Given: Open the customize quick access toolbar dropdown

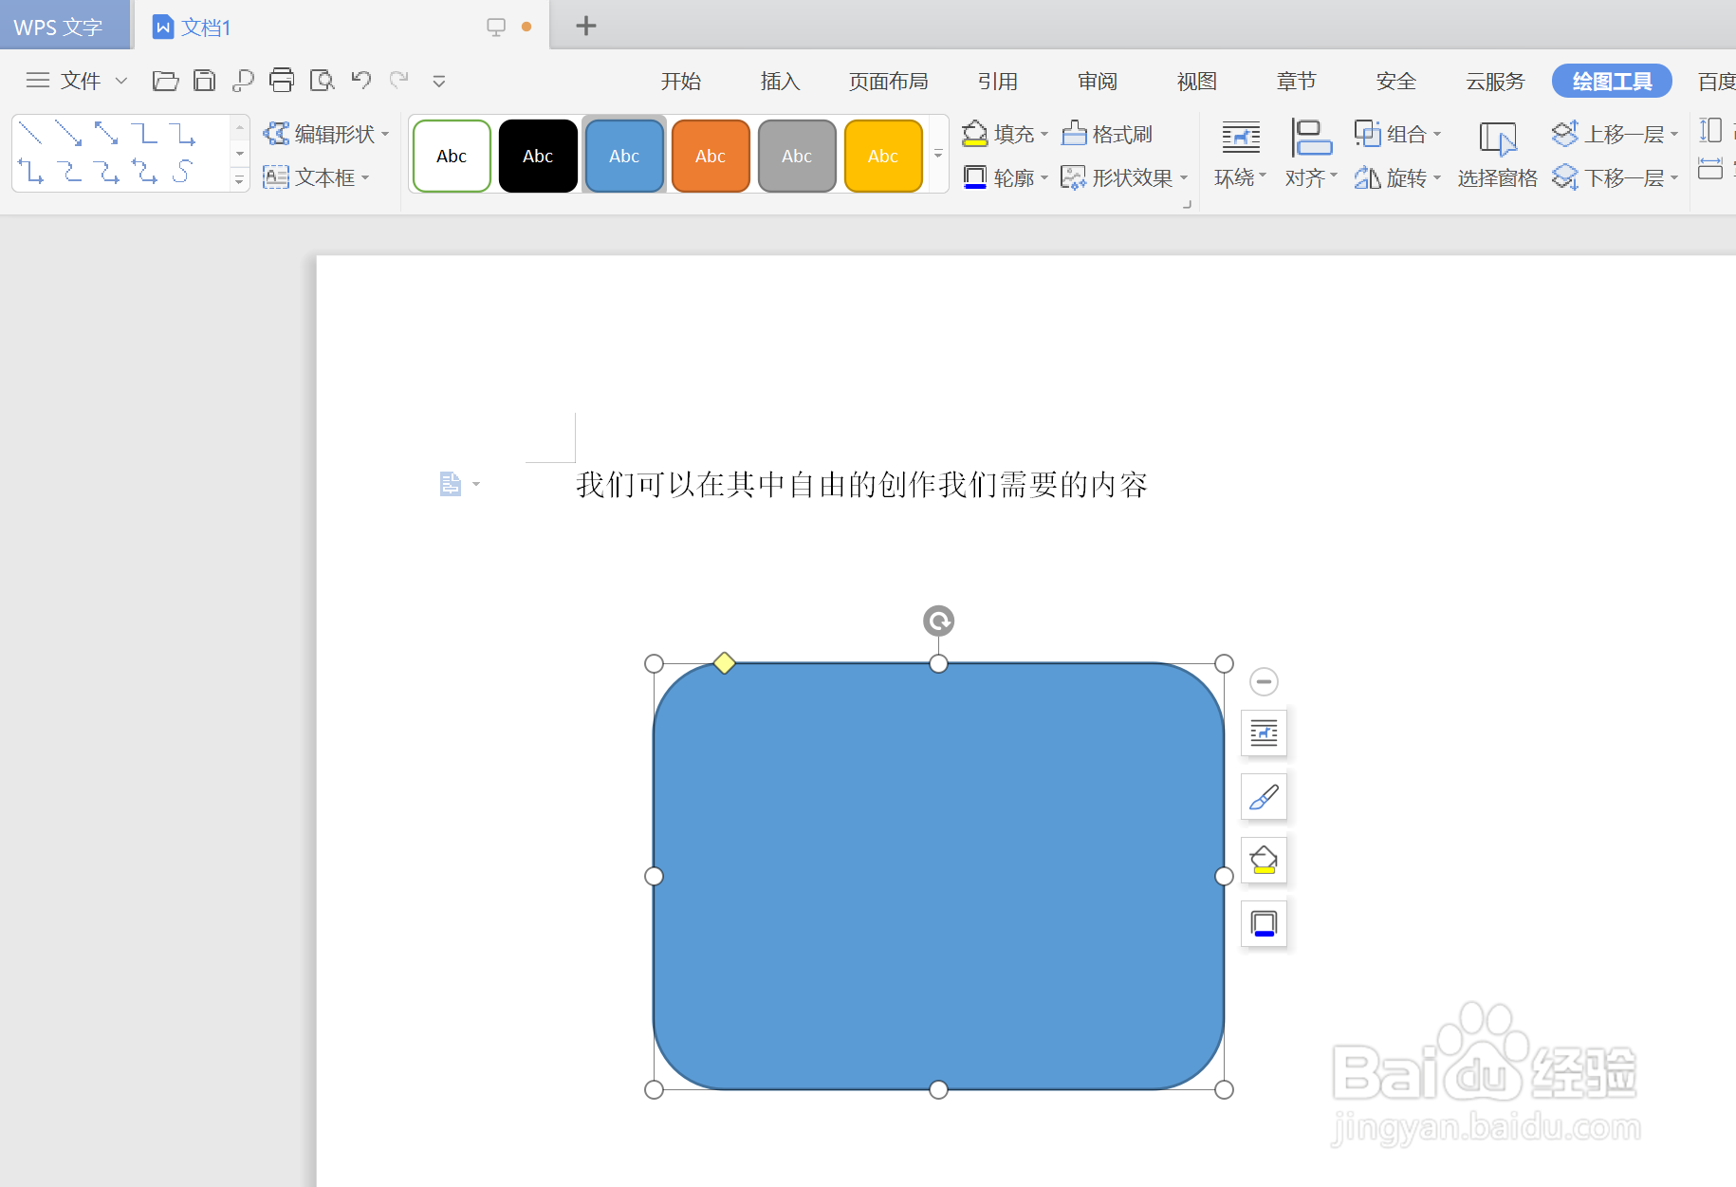Looking at the screenshot, I should coord(439,81).
